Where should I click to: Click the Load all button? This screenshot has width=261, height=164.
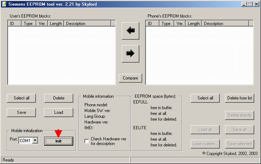click(x=205, y=130)
